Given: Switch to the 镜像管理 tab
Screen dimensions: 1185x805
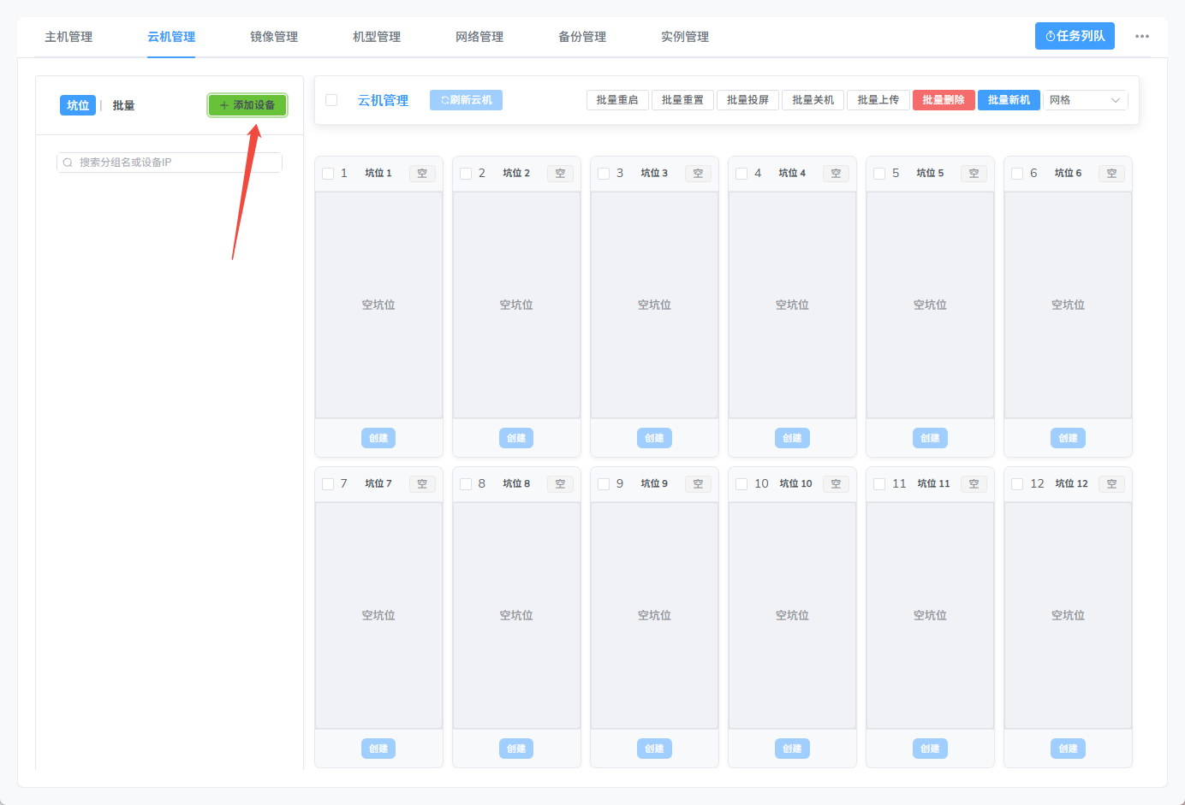Looking at the screenshot, I should click(x=273, y=37).
